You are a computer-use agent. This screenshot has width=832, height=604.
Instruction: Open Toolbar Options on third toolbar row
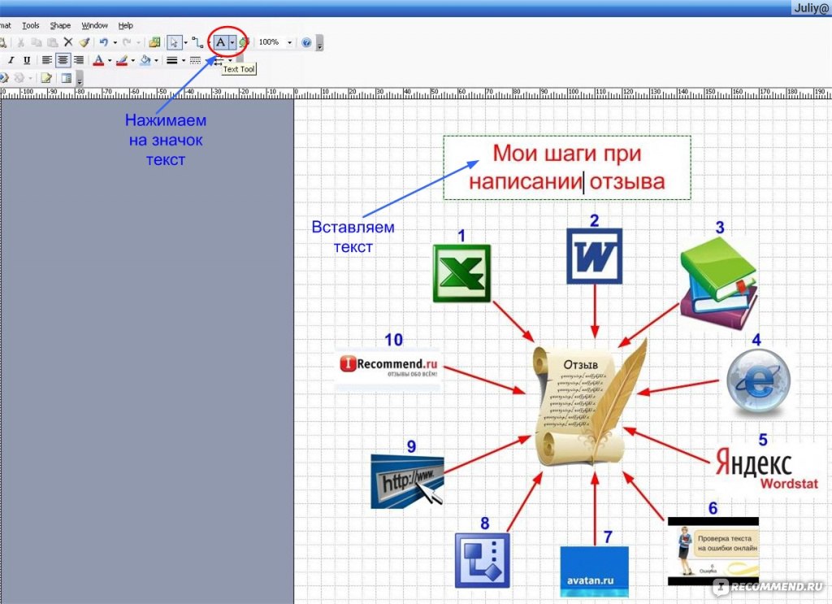[x=80, y=80]
